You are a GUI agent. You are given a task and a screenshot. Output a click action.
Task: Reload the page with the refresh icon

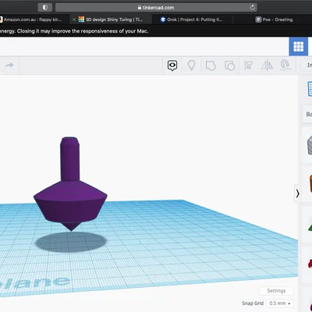252,8
